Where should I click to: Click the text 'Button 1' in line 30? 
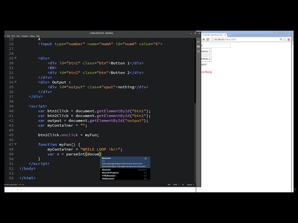[120, 63]
